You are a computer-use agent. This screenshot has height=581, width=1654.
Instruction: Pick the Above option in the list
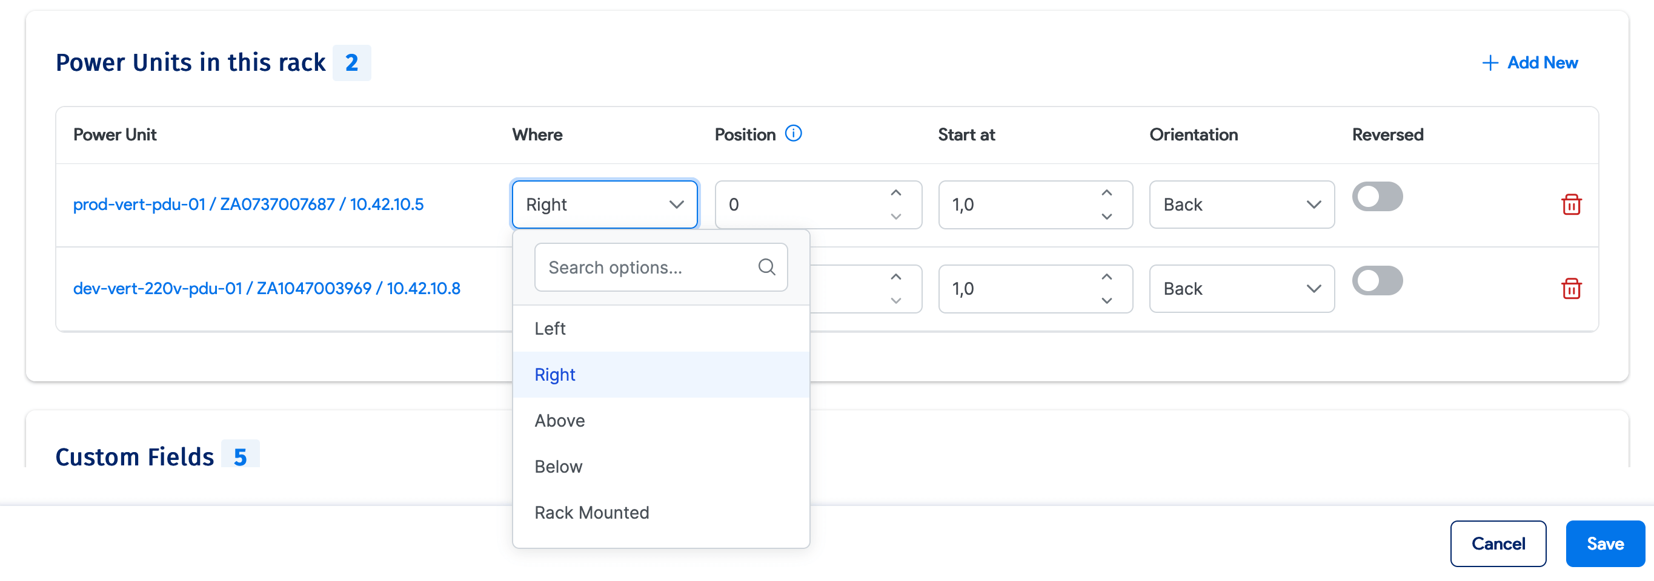point(559,421)
